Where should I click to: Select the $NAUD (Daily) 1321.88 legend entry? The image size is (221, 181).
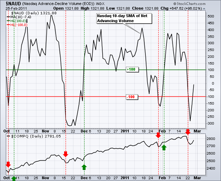pyautogui.click(x=34, y=13)
